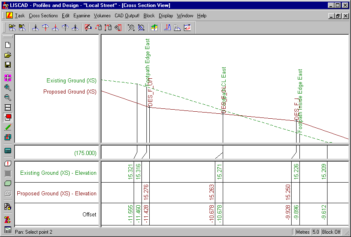Click the 15.276 proposed elevation value
This screenshot has height=237, width=351.
(x=146, y=192)
